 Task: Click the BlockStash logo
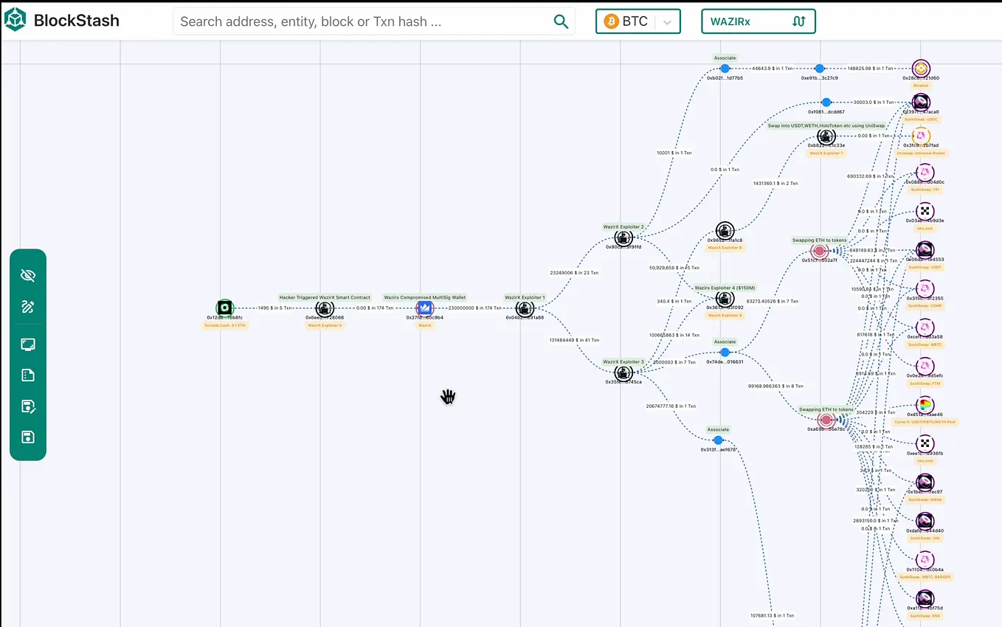pyautogui.click(x=61, y=21)
